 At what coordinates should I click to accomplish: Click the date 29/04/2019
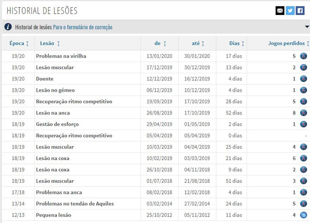(x=159, y=124)
